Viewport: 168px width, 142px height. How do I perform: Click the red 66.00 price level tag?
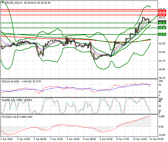[162, 15]
